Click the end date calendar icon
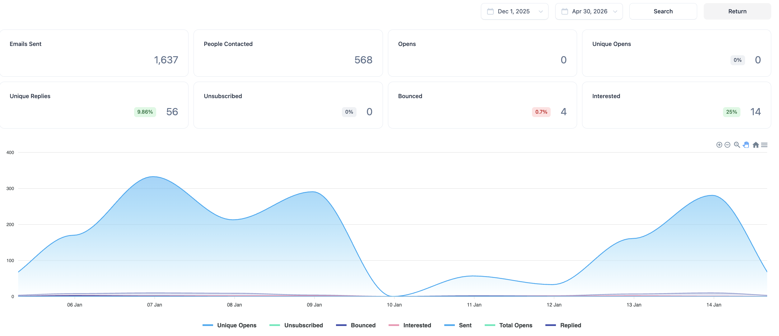 [x=565, y=11]
